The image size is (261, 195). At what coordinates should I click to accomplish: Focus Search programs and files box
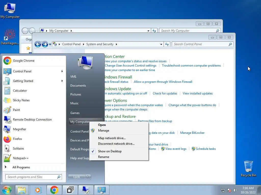[x=34, y=177]
